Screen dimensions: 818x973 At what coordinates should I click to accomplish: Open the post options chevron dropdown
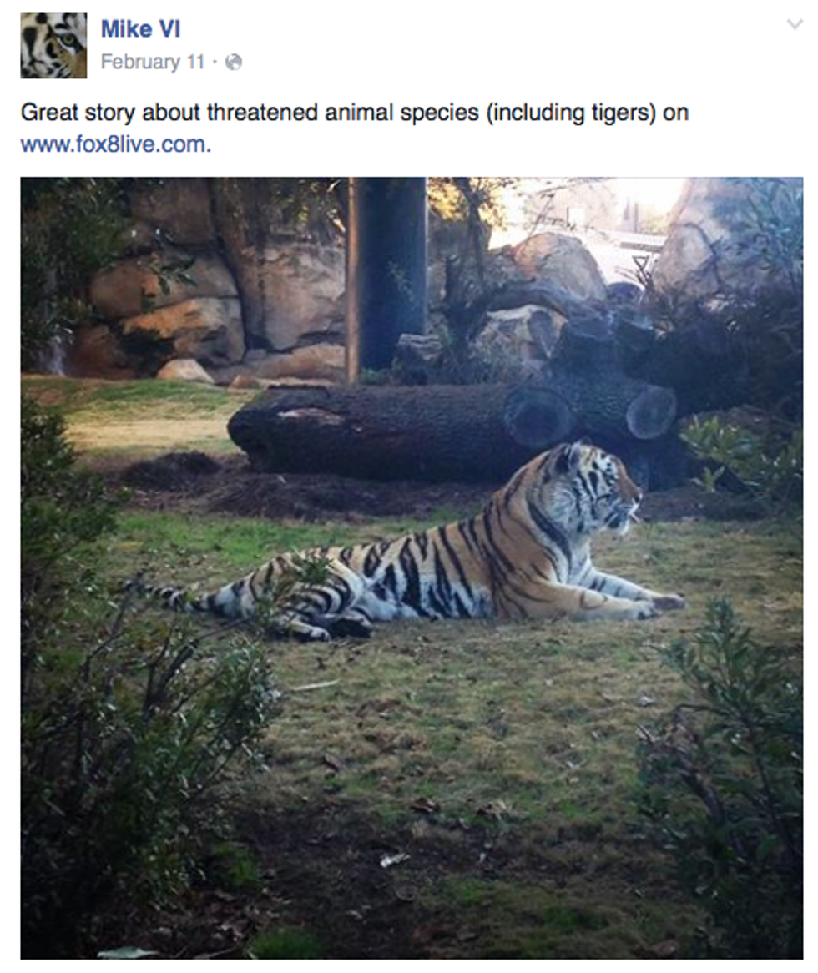[x=795, y=25]
